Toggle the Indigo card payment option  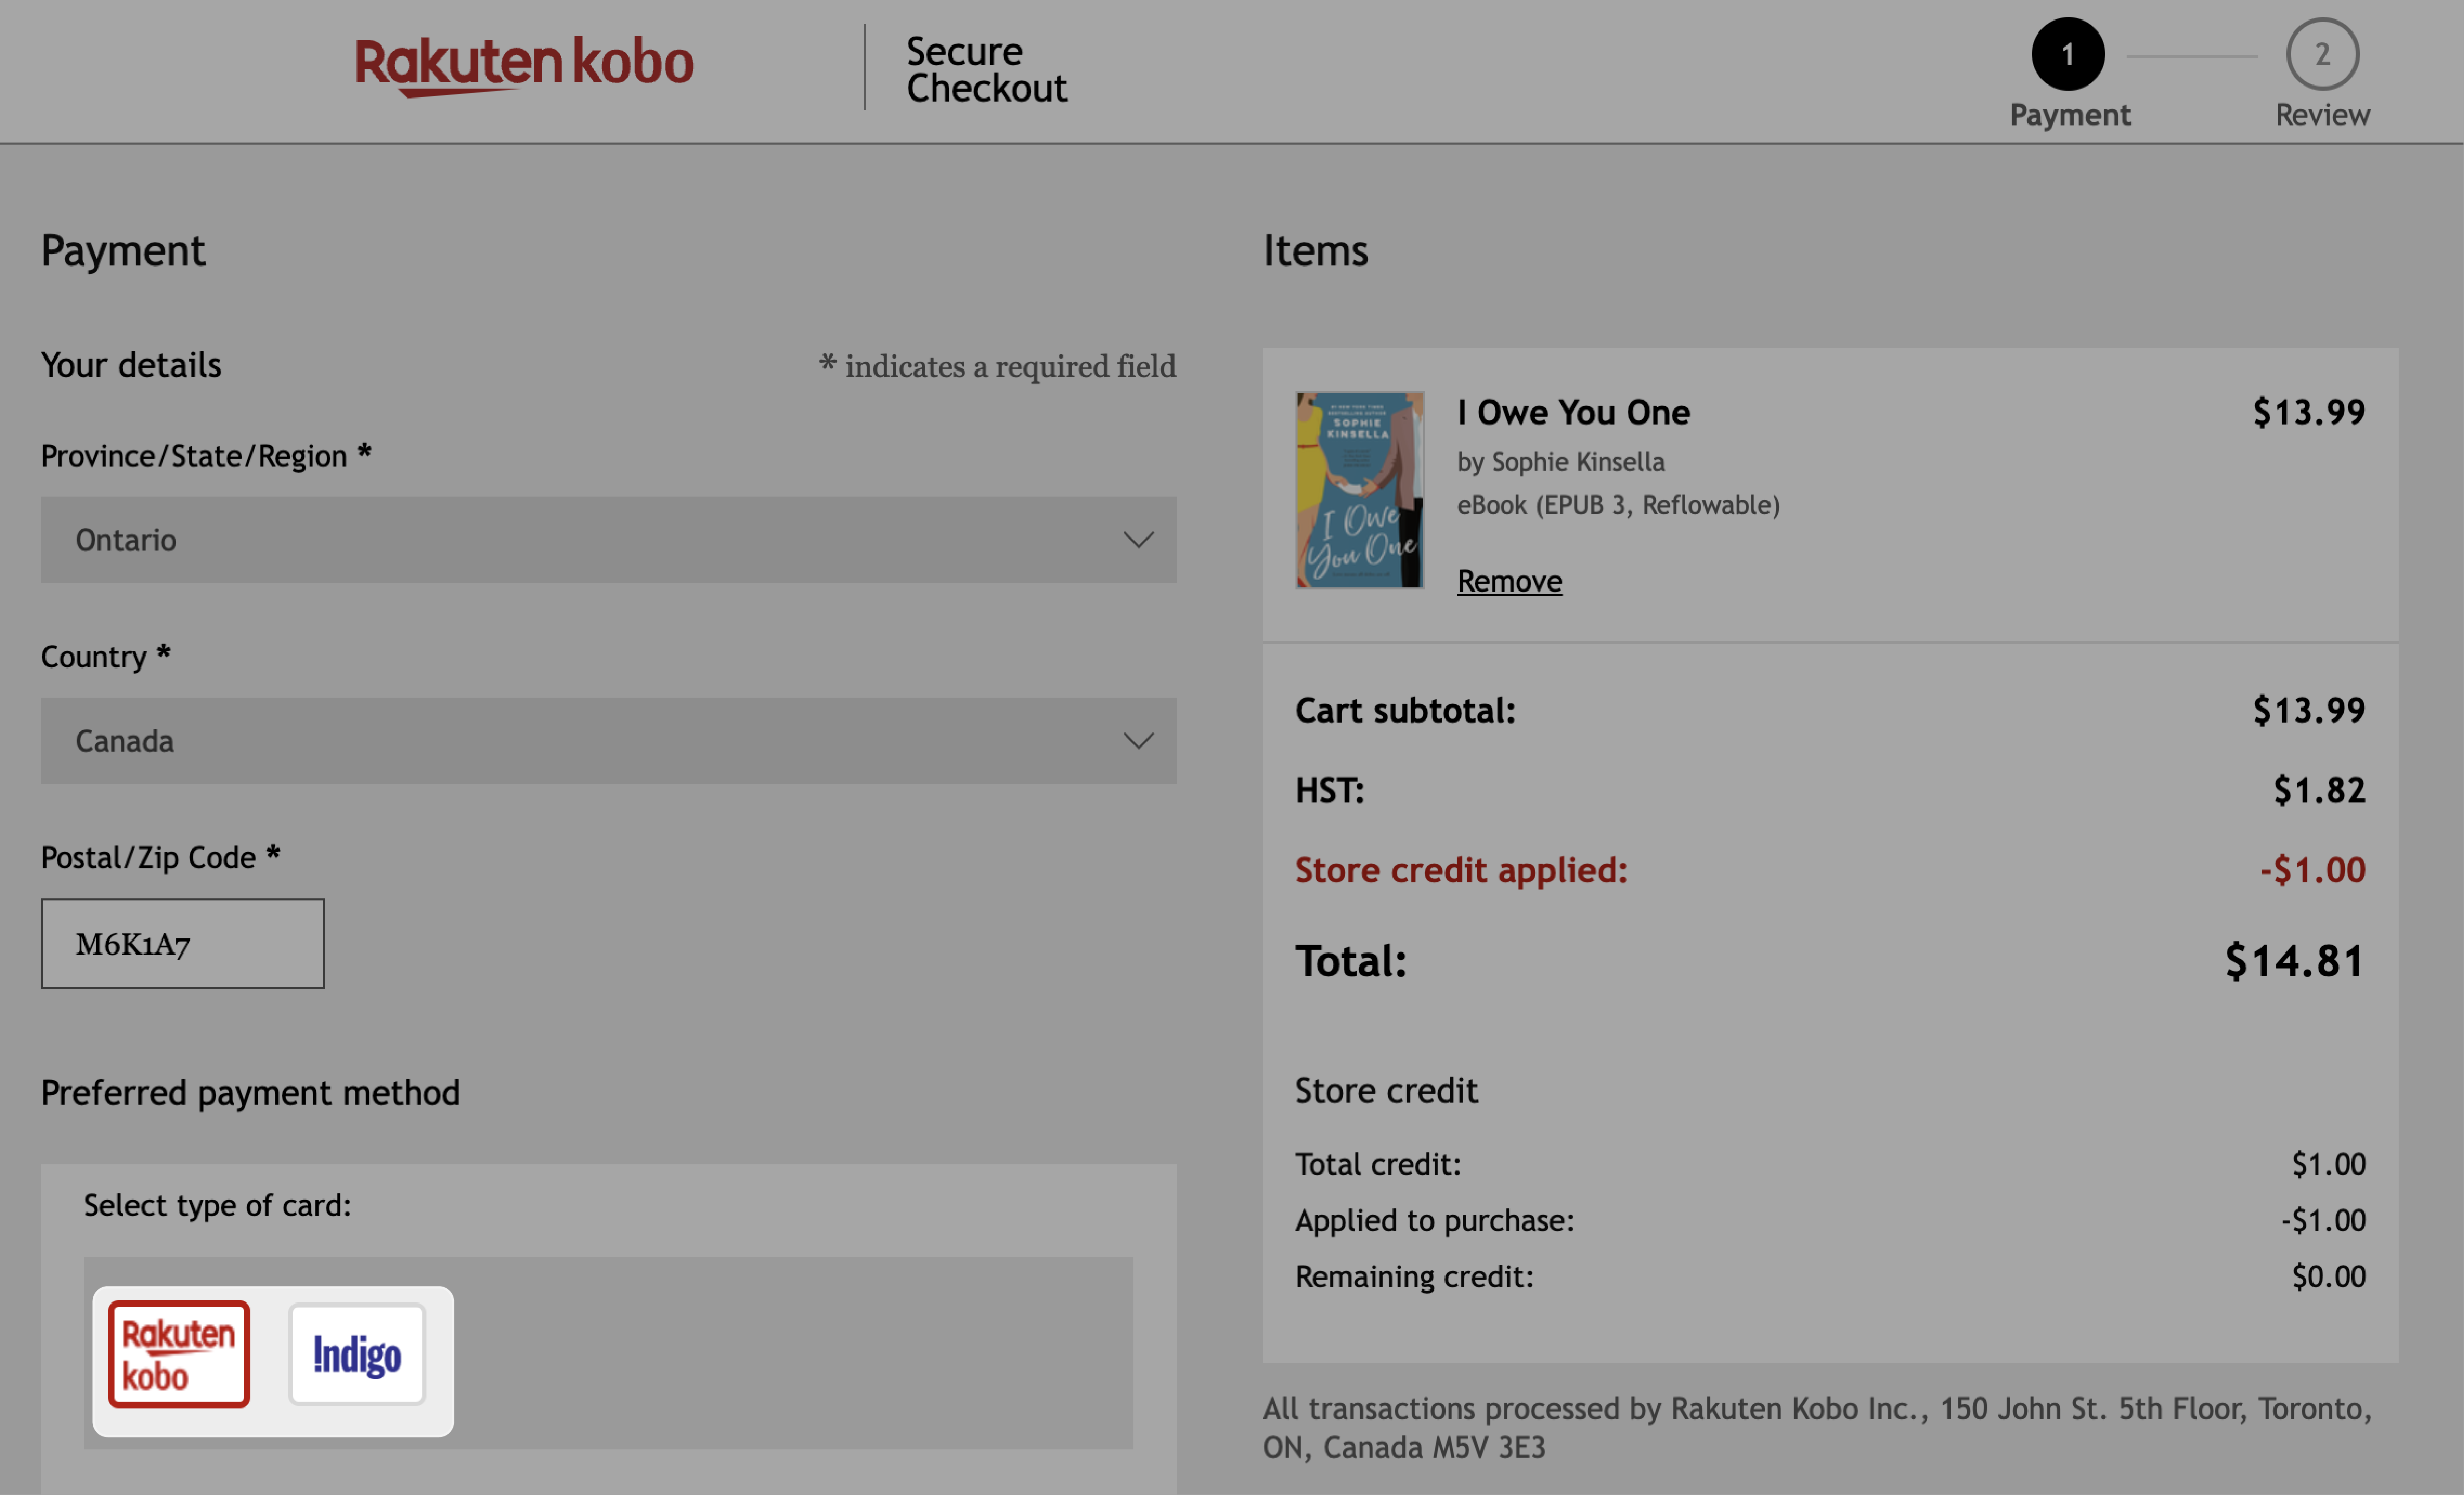pyautogui.click(x=354, y=1356)
